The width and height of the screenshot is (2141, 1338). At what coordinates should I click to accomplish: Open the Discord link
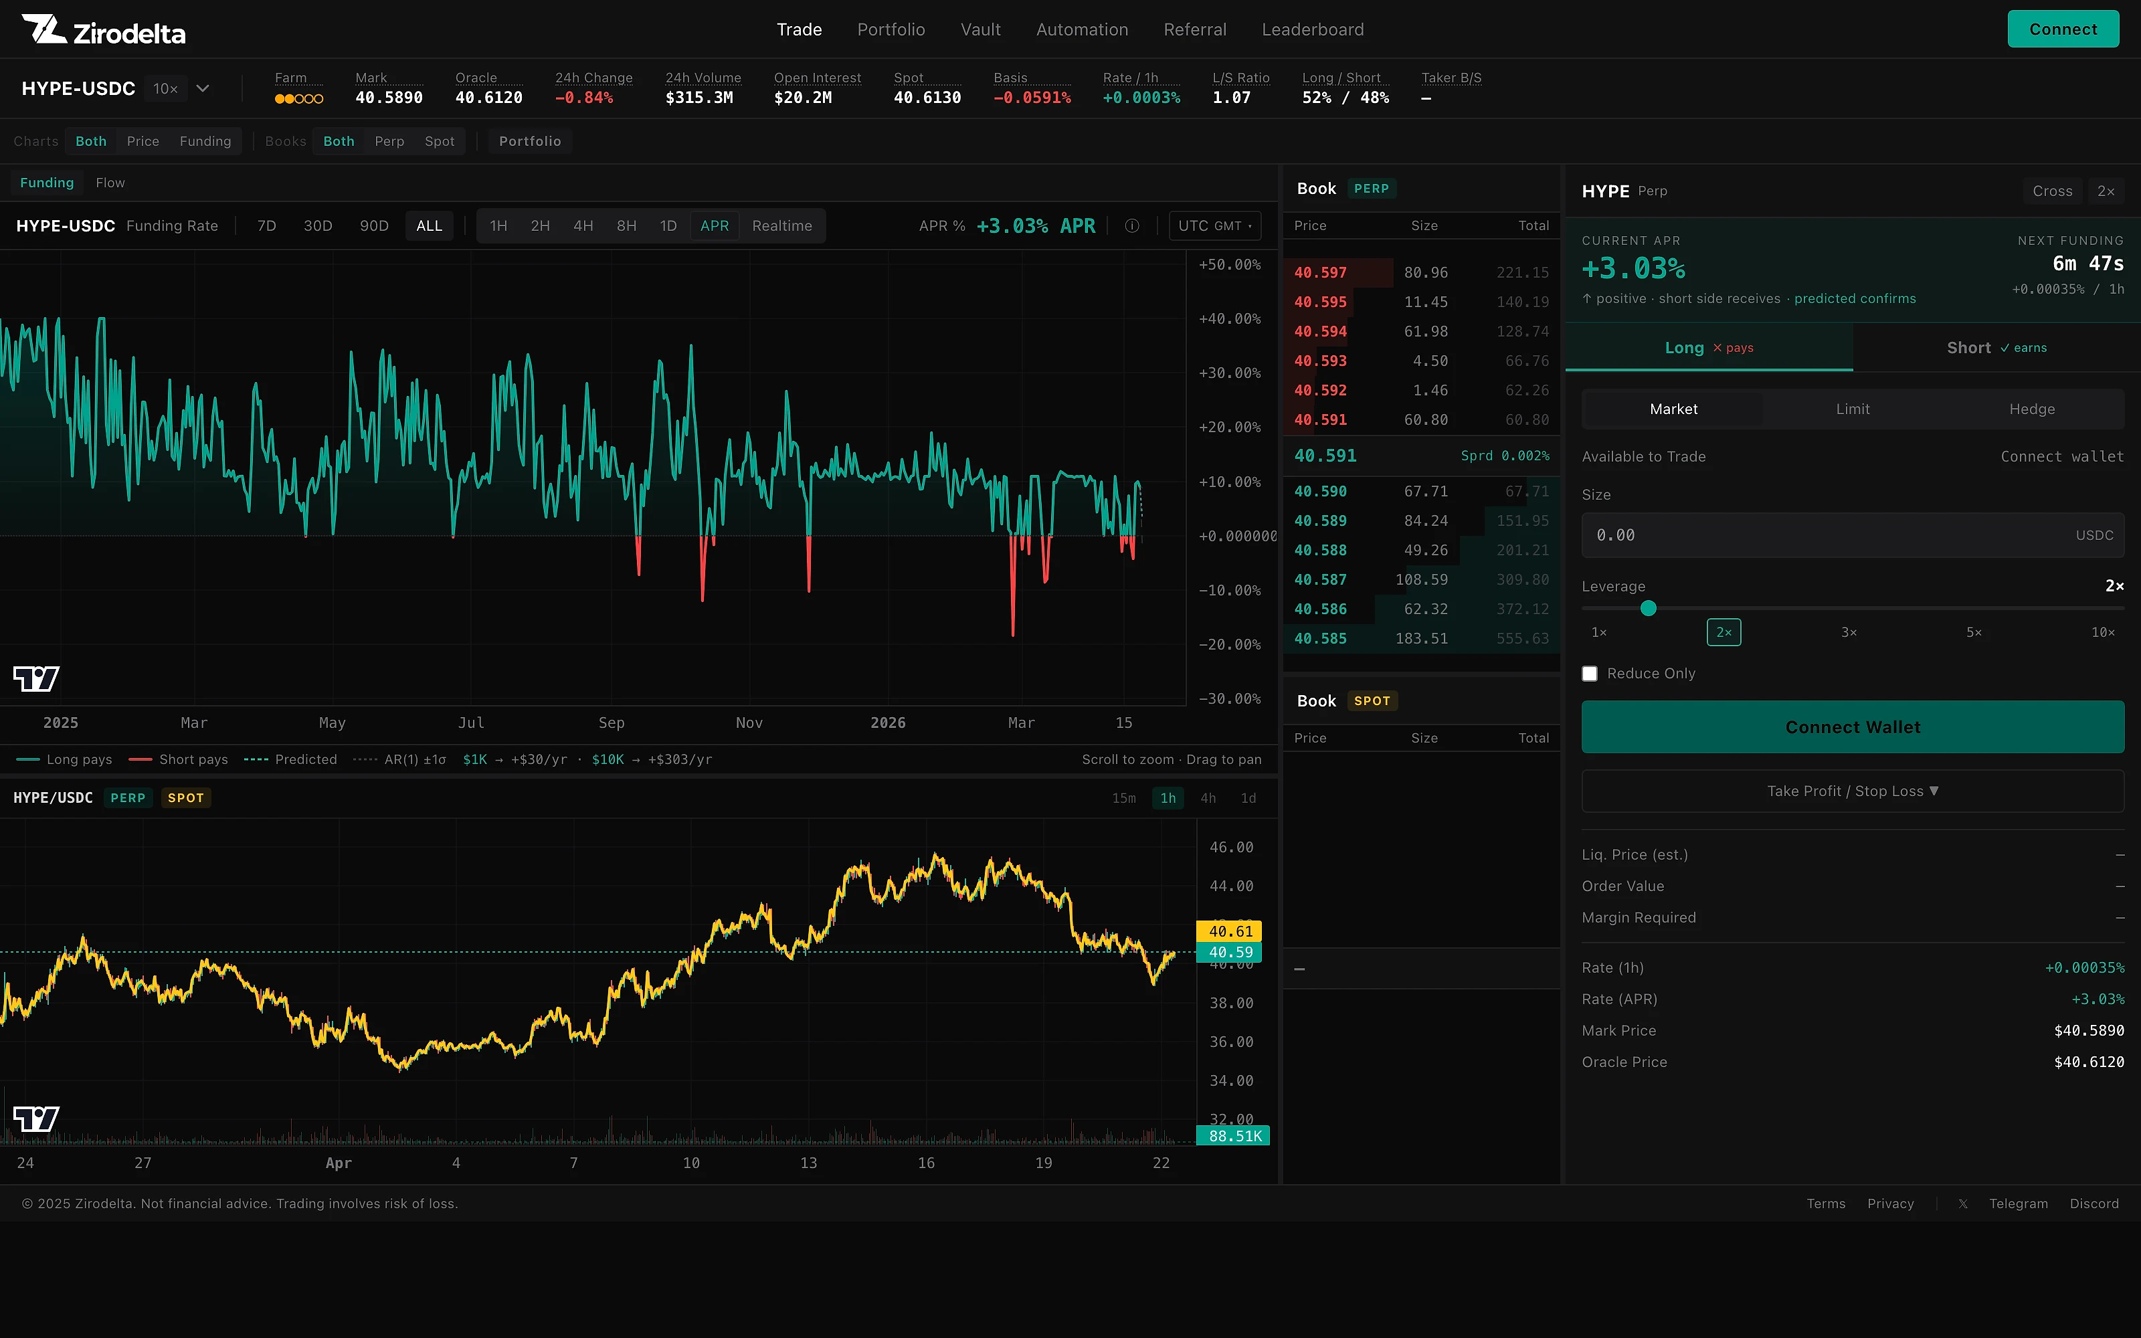pos(2094,1204)
